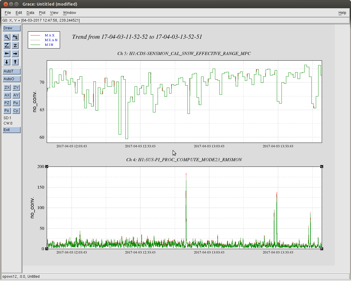The image size is (351, 281).
Task: Open the View menu
Action: click(54, 12)
